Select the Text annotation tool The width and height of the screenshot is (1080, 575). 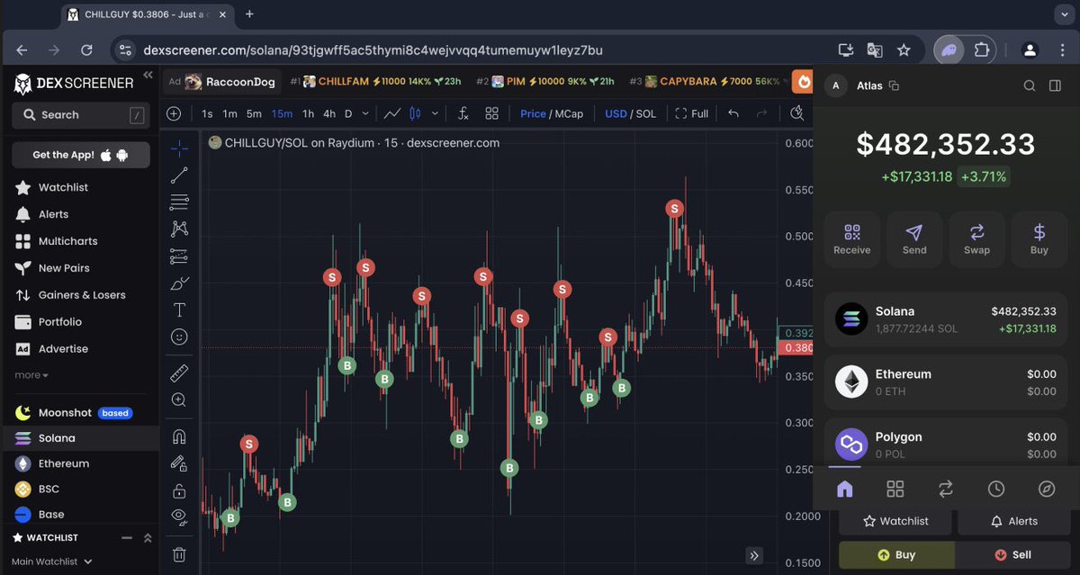click(179, 310)
